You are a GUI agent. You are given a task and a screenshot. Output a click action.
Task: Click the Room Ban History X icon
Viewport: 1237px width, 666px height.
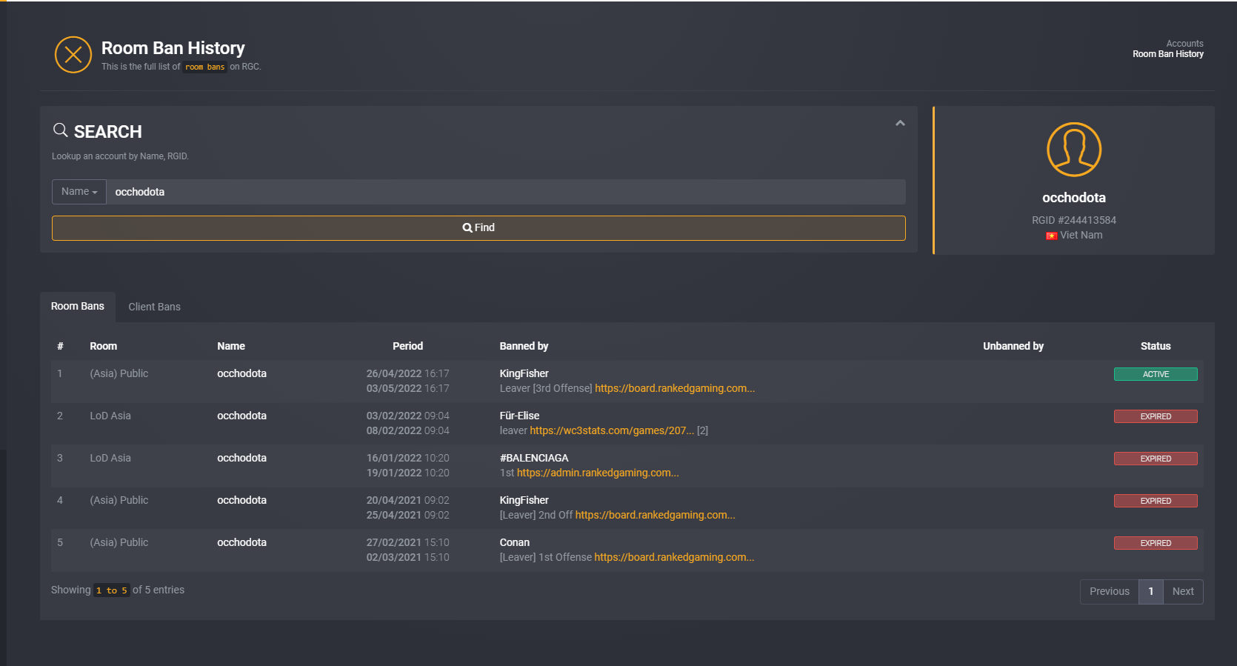(73, 55)
